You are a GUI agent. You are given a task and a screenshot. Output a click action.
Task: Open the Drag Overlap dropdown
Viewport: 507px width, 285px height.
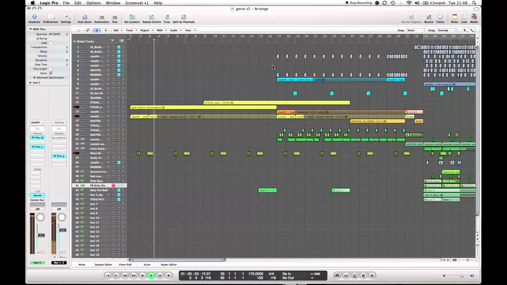pos(448,30)
